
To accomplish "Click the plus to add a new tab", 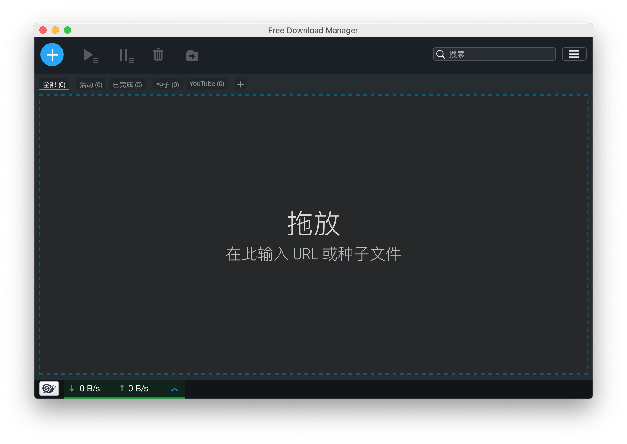I will (x=240, y=84).
